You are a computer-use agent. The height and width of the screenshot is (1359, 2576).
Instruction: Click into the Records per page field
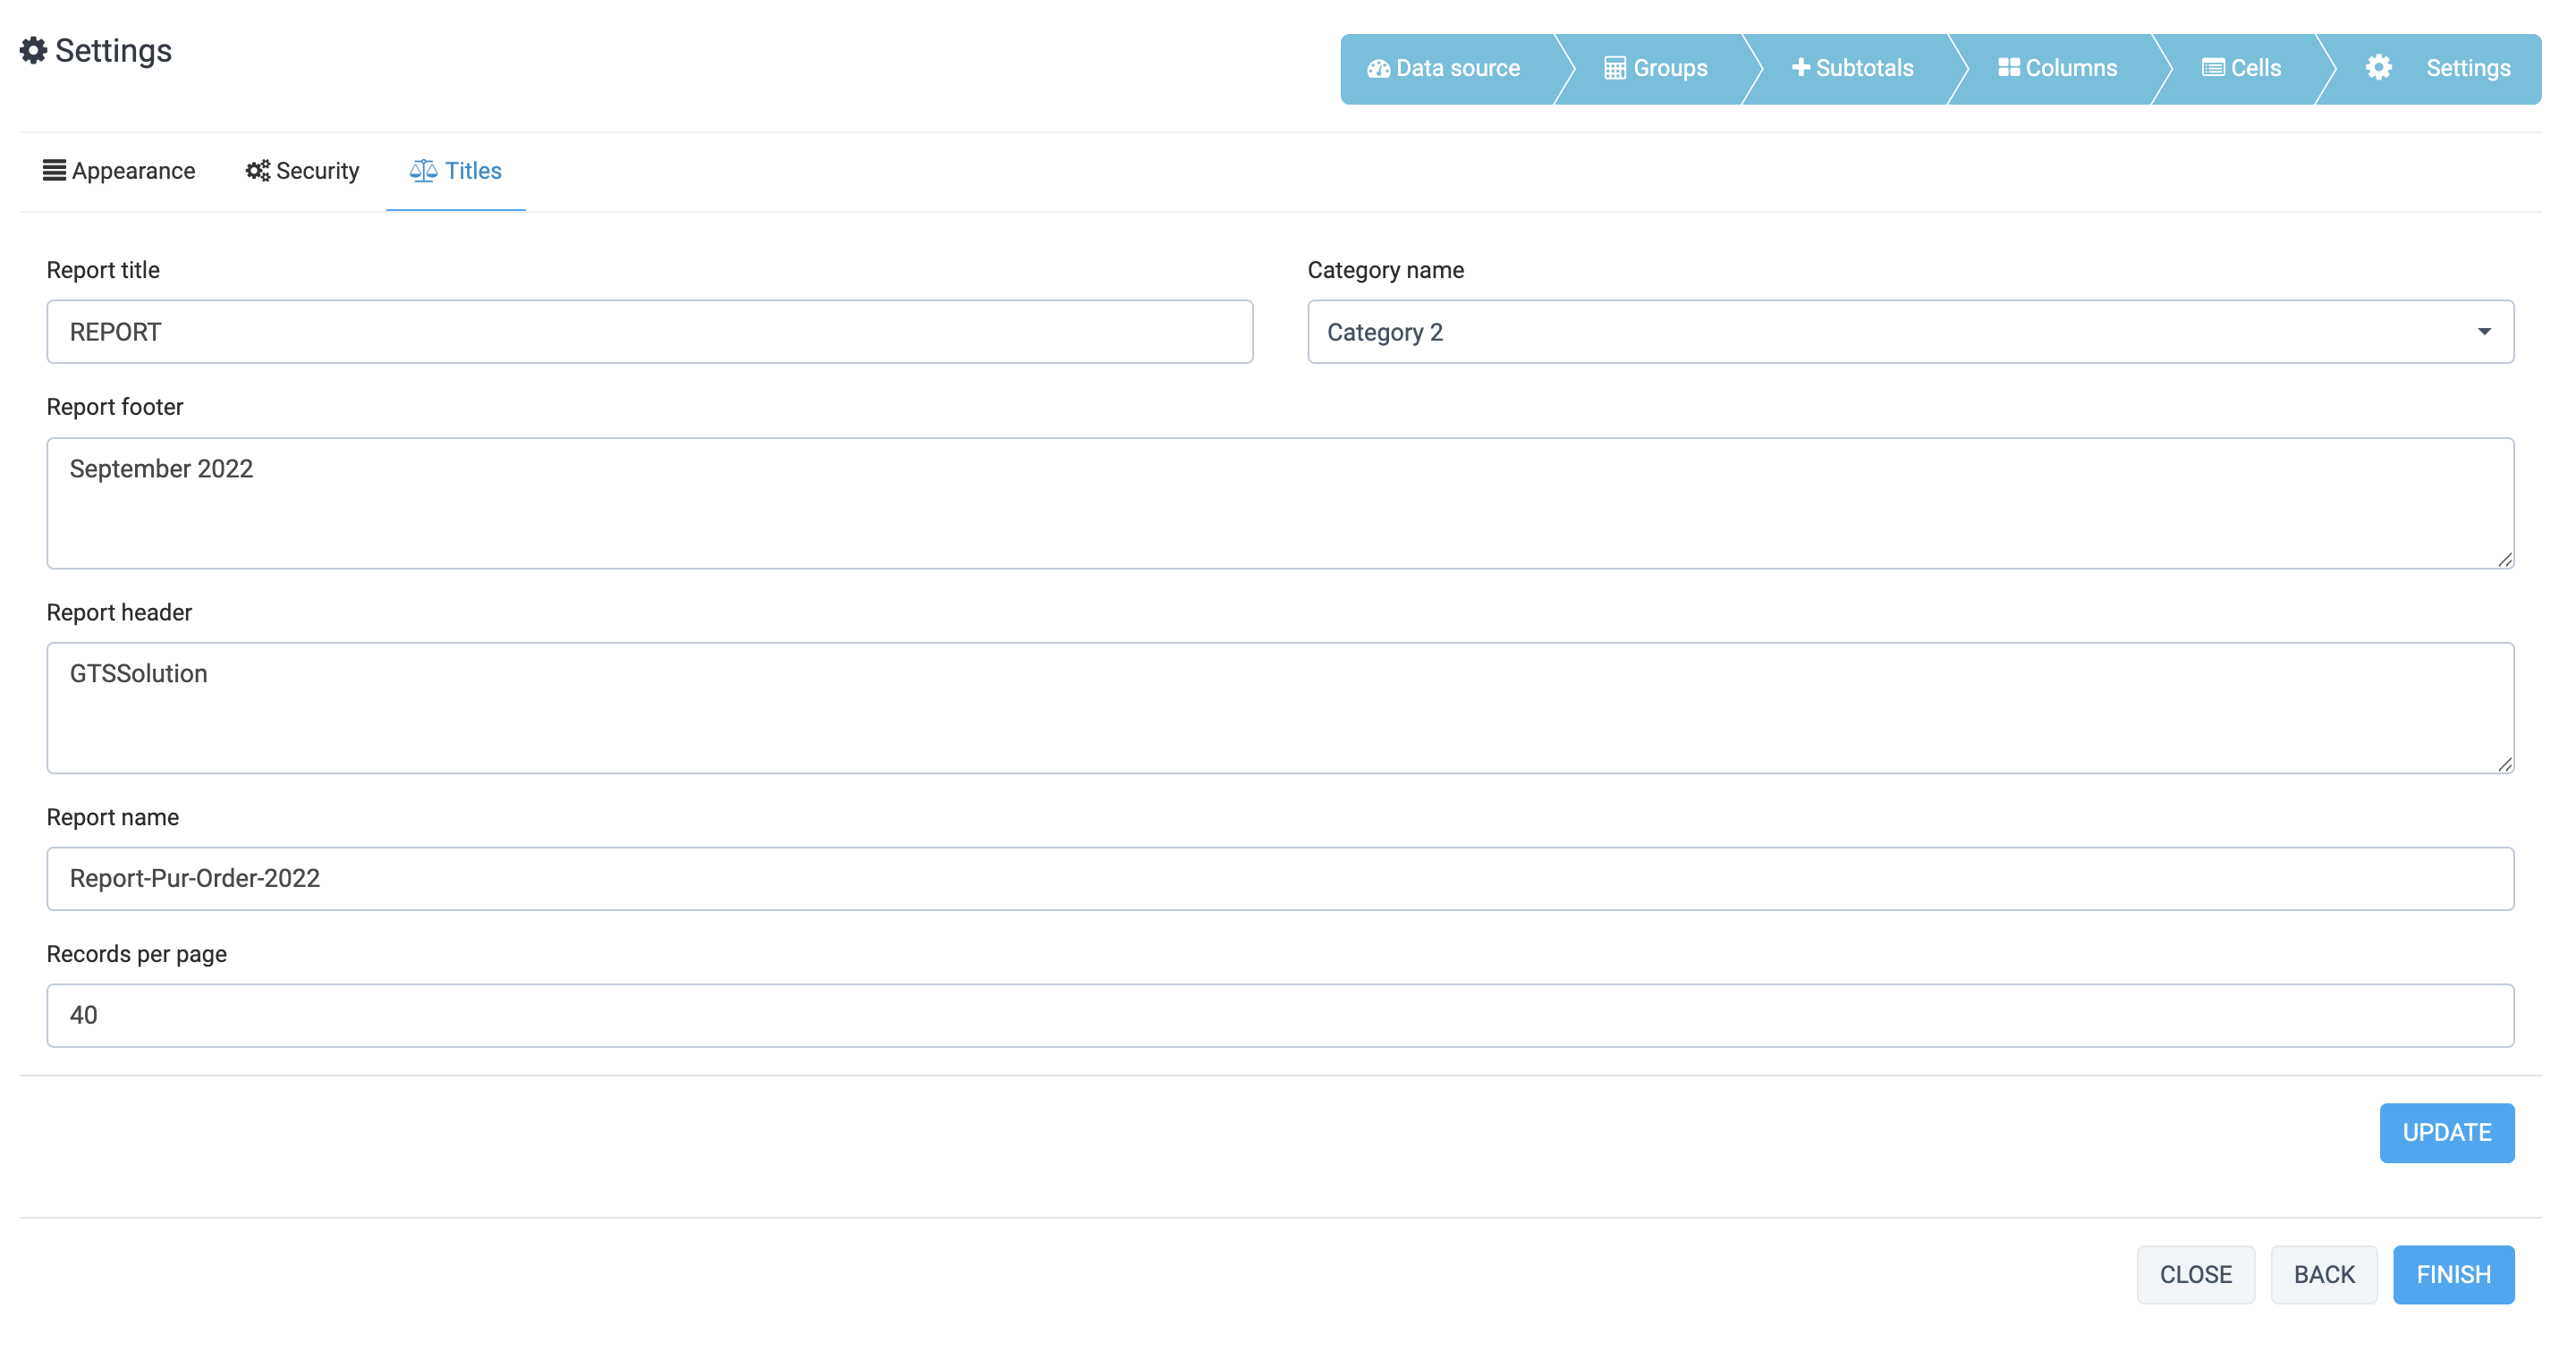tap(1280, 1016)
